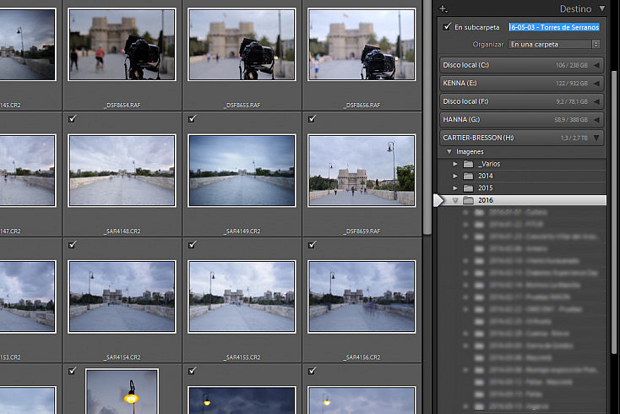The image size is (620, 414).
Task: Collapse the Destino panel triangle
Action: [602, 8]
